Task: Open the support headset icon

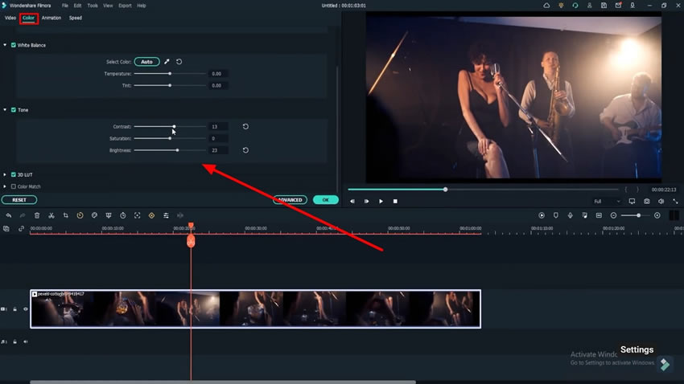Action: (575, 6)
